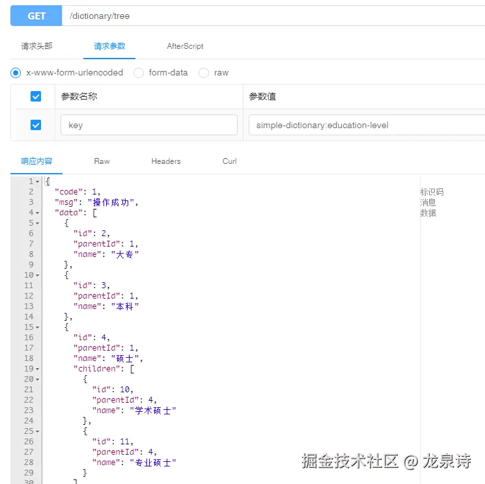Collapse the object fold at line 25
Screen dimensions: 485x484
tap(37, 431)
